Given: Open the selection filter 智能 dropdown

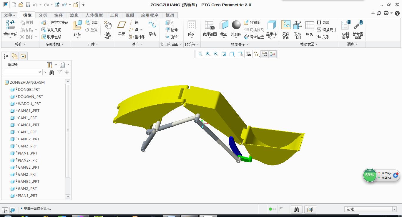Looking at the screenshot, I should (x=394, y=209).
